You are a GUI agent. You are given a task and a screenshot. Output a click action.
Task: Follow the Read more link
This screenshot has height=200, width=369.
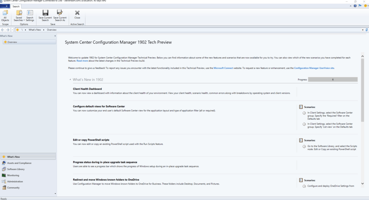[82, 61]
